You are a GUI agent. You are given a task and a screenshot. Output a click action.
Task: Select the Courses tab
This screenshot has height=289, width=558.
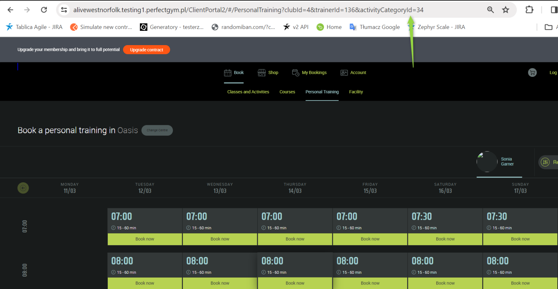point(287,92)
